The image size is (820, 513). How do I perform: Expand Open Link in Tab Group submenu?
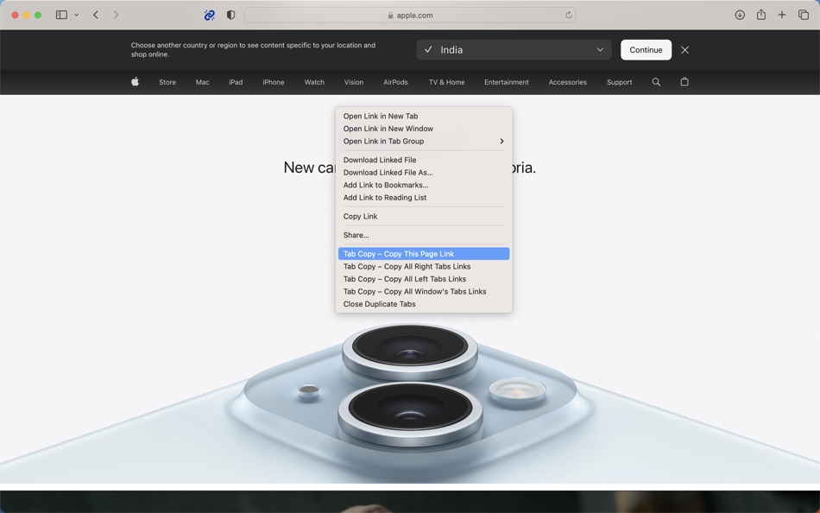(424, 142)
